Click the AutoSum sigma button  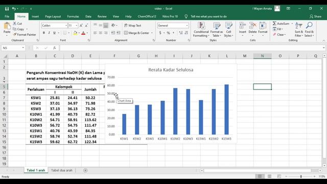click(281, 24)
